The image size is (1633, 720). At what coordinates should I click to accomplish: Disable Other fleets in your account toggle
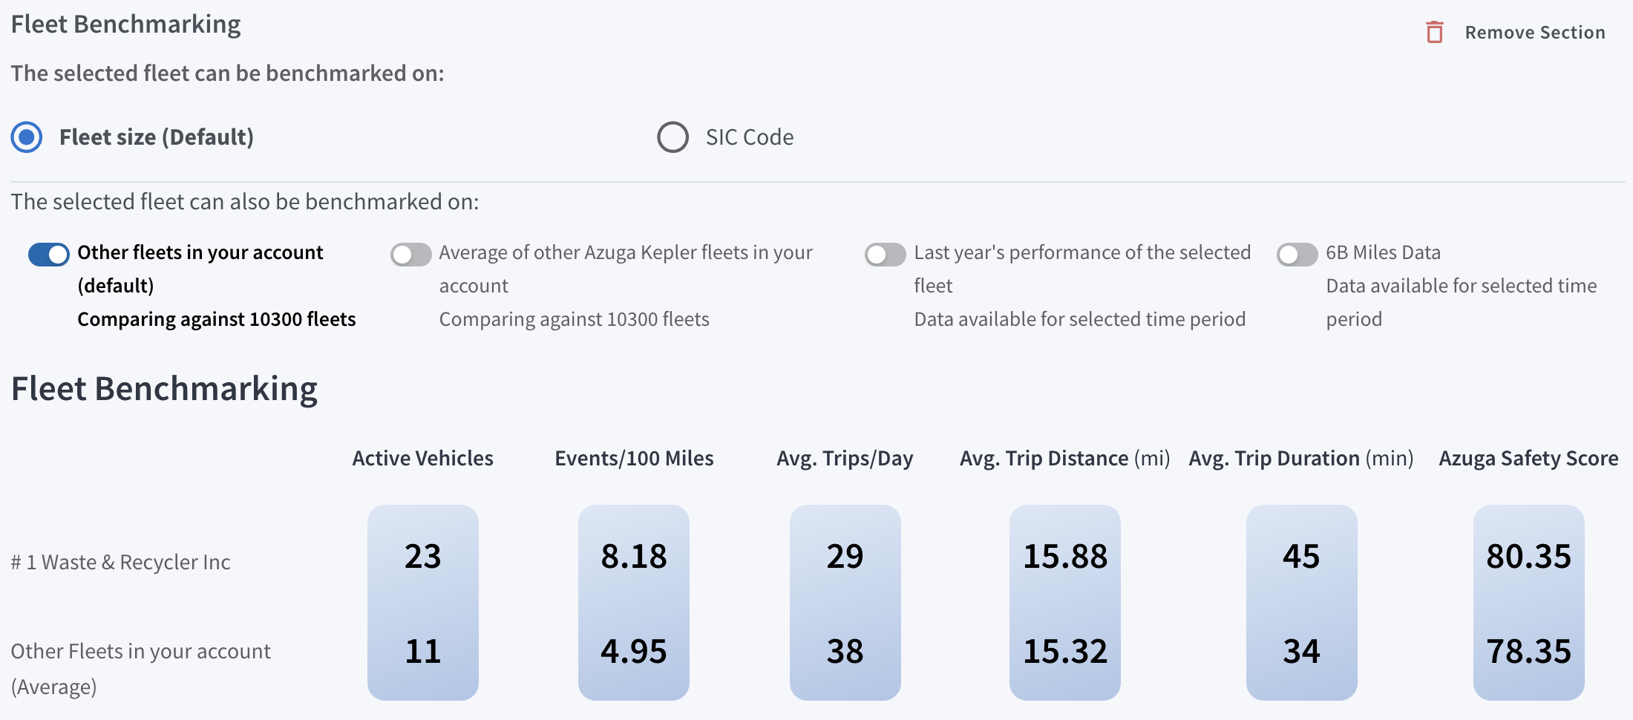point(49,255)
